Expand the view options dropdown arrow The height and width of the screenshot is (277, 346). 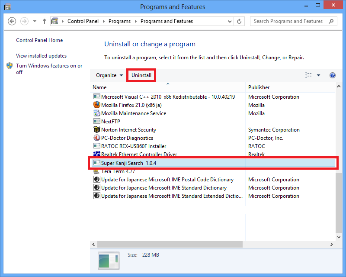pyautogui.click(x=319, y=75)
